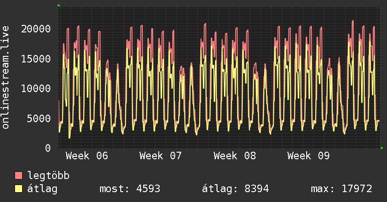The height and width of the screenshot is (202, 387).
Task: Click the max: 17972 statistic
Action: coord(341,189)
